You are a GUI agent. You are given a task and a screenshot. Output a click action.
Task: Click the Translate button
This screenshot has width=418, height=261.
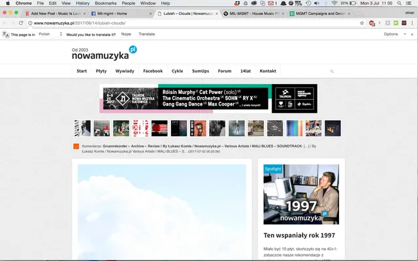146,34
